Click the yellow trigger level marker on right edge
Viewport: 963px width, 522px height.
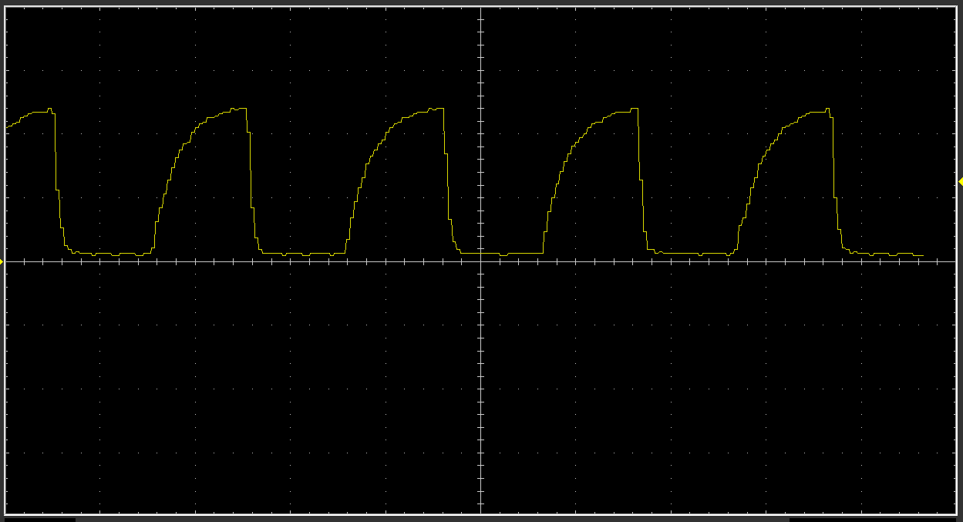(960, 182)
